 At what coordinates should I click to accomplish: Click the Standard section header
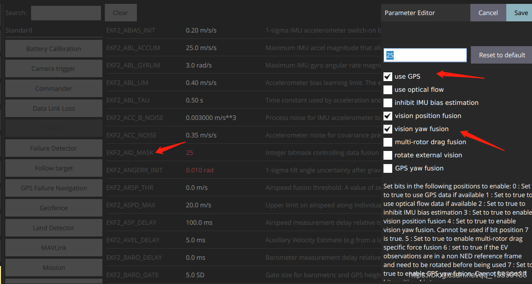point(18,30)
